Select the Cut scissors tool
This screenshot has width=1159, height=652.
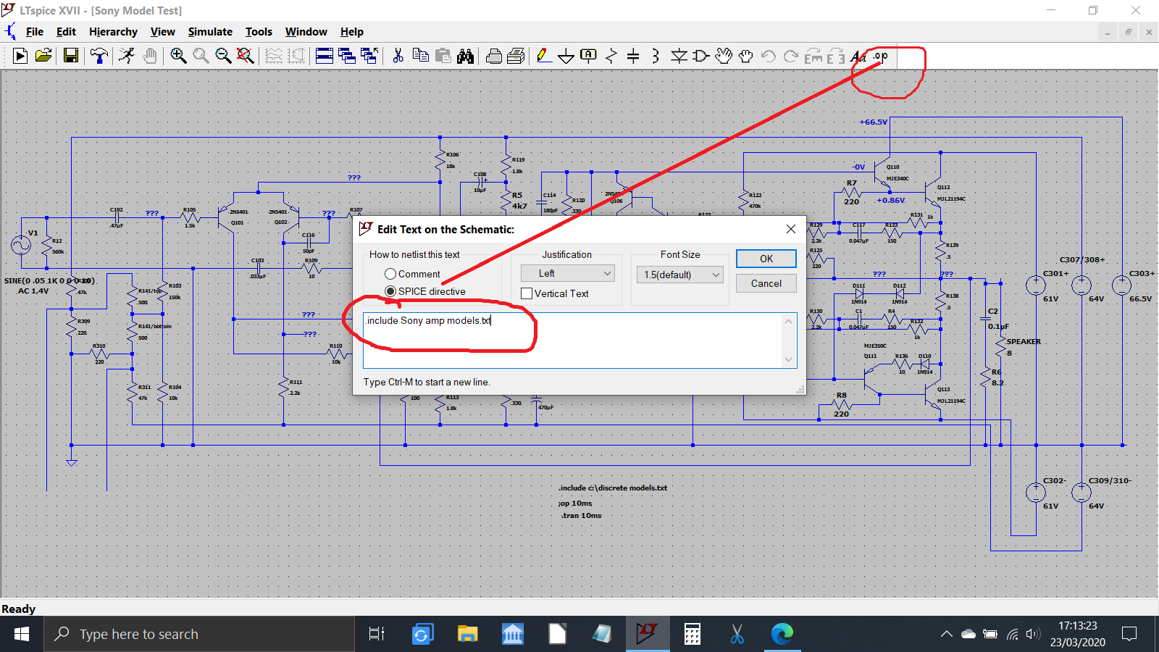(398, 56)
